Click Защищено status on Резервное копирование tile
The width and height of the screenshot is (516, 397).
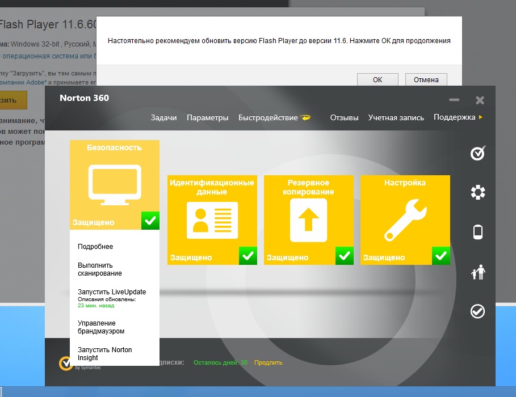[x=288, y=257]
